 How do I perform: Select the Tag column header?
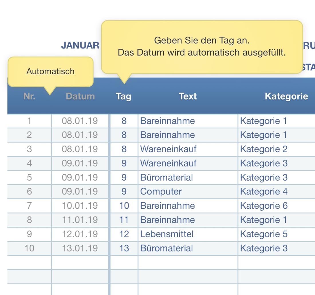pyautogui.click(x=124, y=96)
